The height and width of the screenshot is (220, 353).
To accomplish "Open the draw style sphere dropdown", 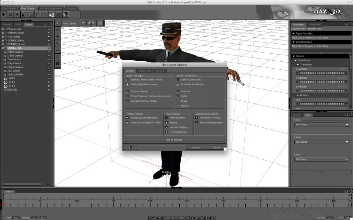I will [91, 23].
